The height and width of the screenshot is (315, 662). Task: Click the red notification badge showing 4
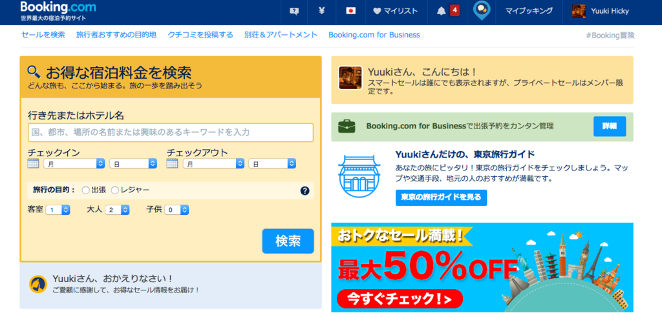[454, 10]
